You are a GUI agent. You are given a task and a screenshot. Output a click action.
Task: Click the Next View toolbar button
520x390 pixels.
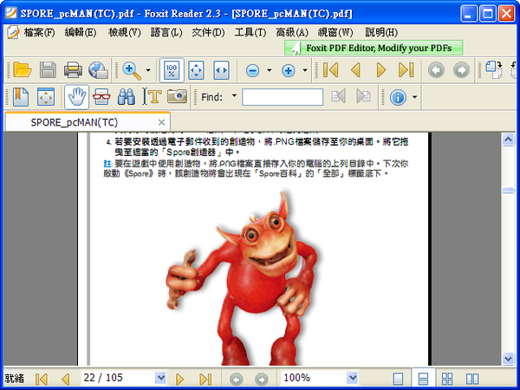click(x=461, y=70)
